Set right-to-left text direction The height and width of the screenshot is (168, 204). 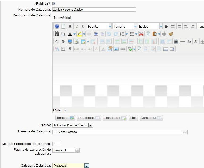coord(63,42)
